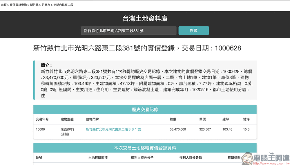Focus the address search input field

[128, 31]
